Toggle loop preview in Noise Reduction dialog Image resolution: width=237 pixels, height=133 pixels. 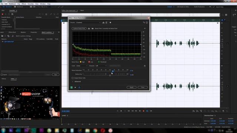[x=79, y=87]
